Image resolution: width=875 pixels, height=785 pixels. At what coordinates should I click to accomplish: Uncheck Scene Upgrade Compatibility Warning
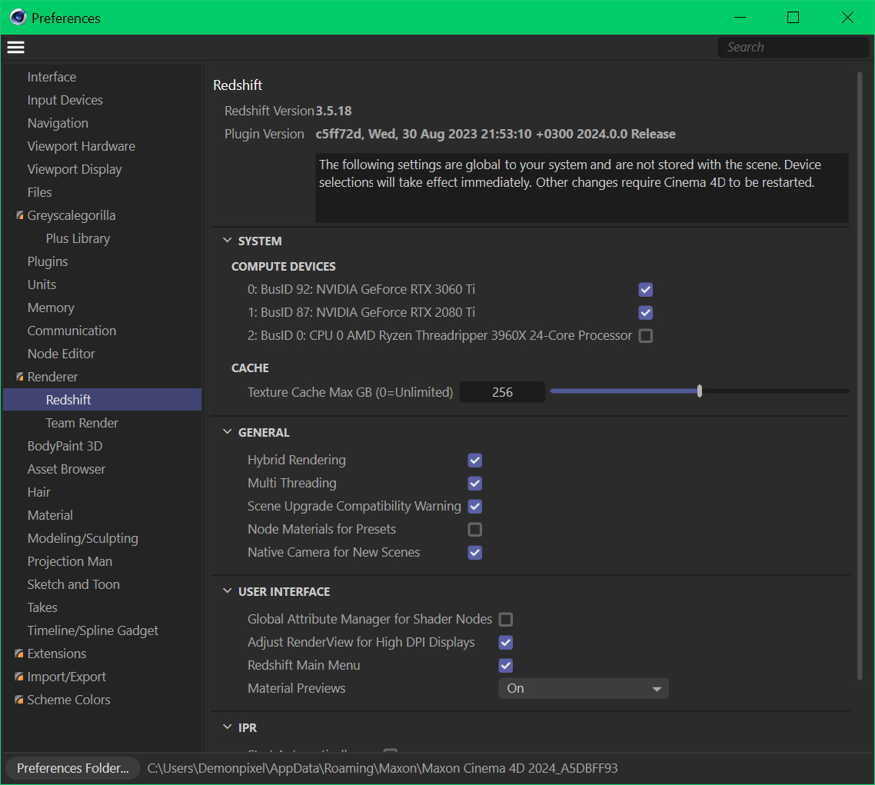coord(475,507)
